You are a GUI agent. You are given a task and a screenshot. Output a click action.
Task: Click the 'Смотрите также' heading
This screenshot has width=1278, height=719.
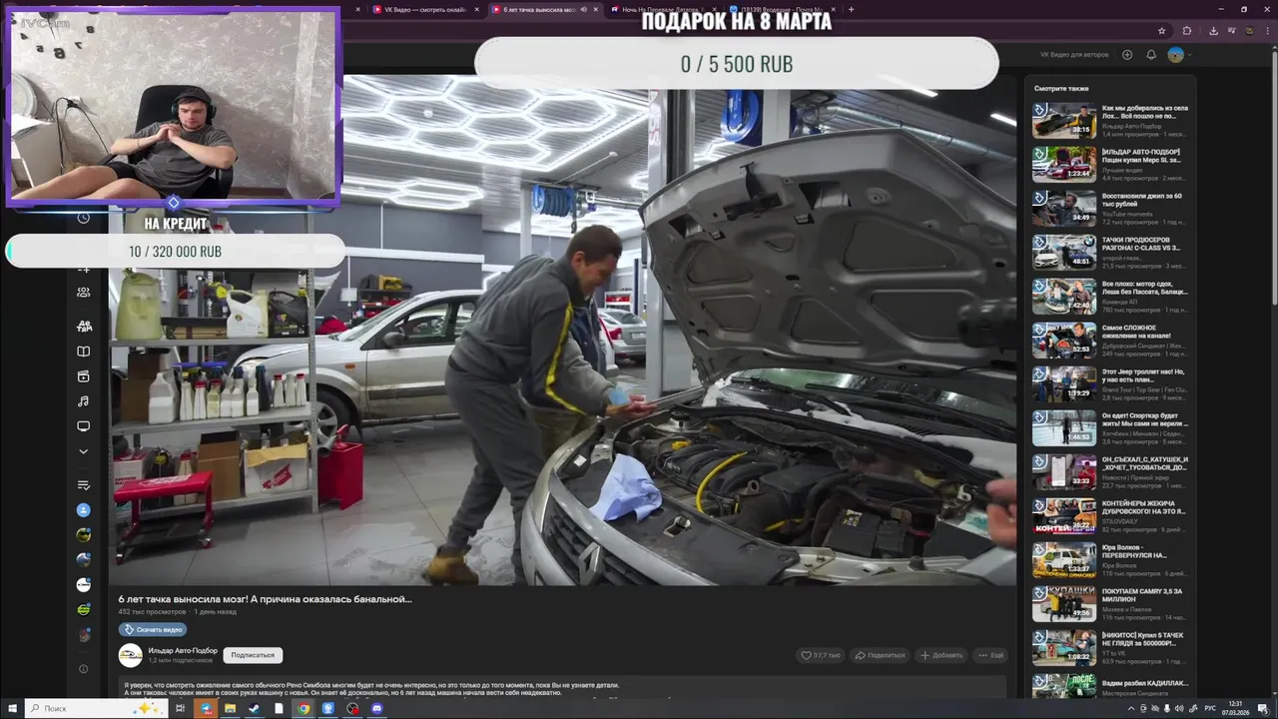tap(1061, 89)
